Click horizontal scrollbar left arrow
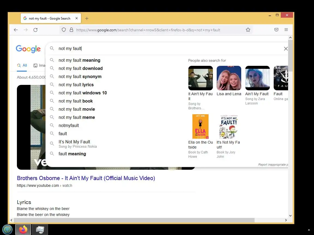This screenshot has width=314, height=235. tap(11, 220)
